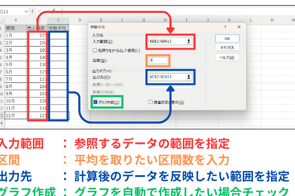Click the output range collapse arrow icon
The height and width of the screenshot is (196, 295).
tap(188, 77)
